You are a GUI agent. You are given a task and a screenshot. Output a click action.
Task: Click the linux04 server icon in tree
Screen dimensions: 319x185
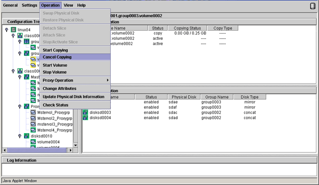tap(13, 30)
